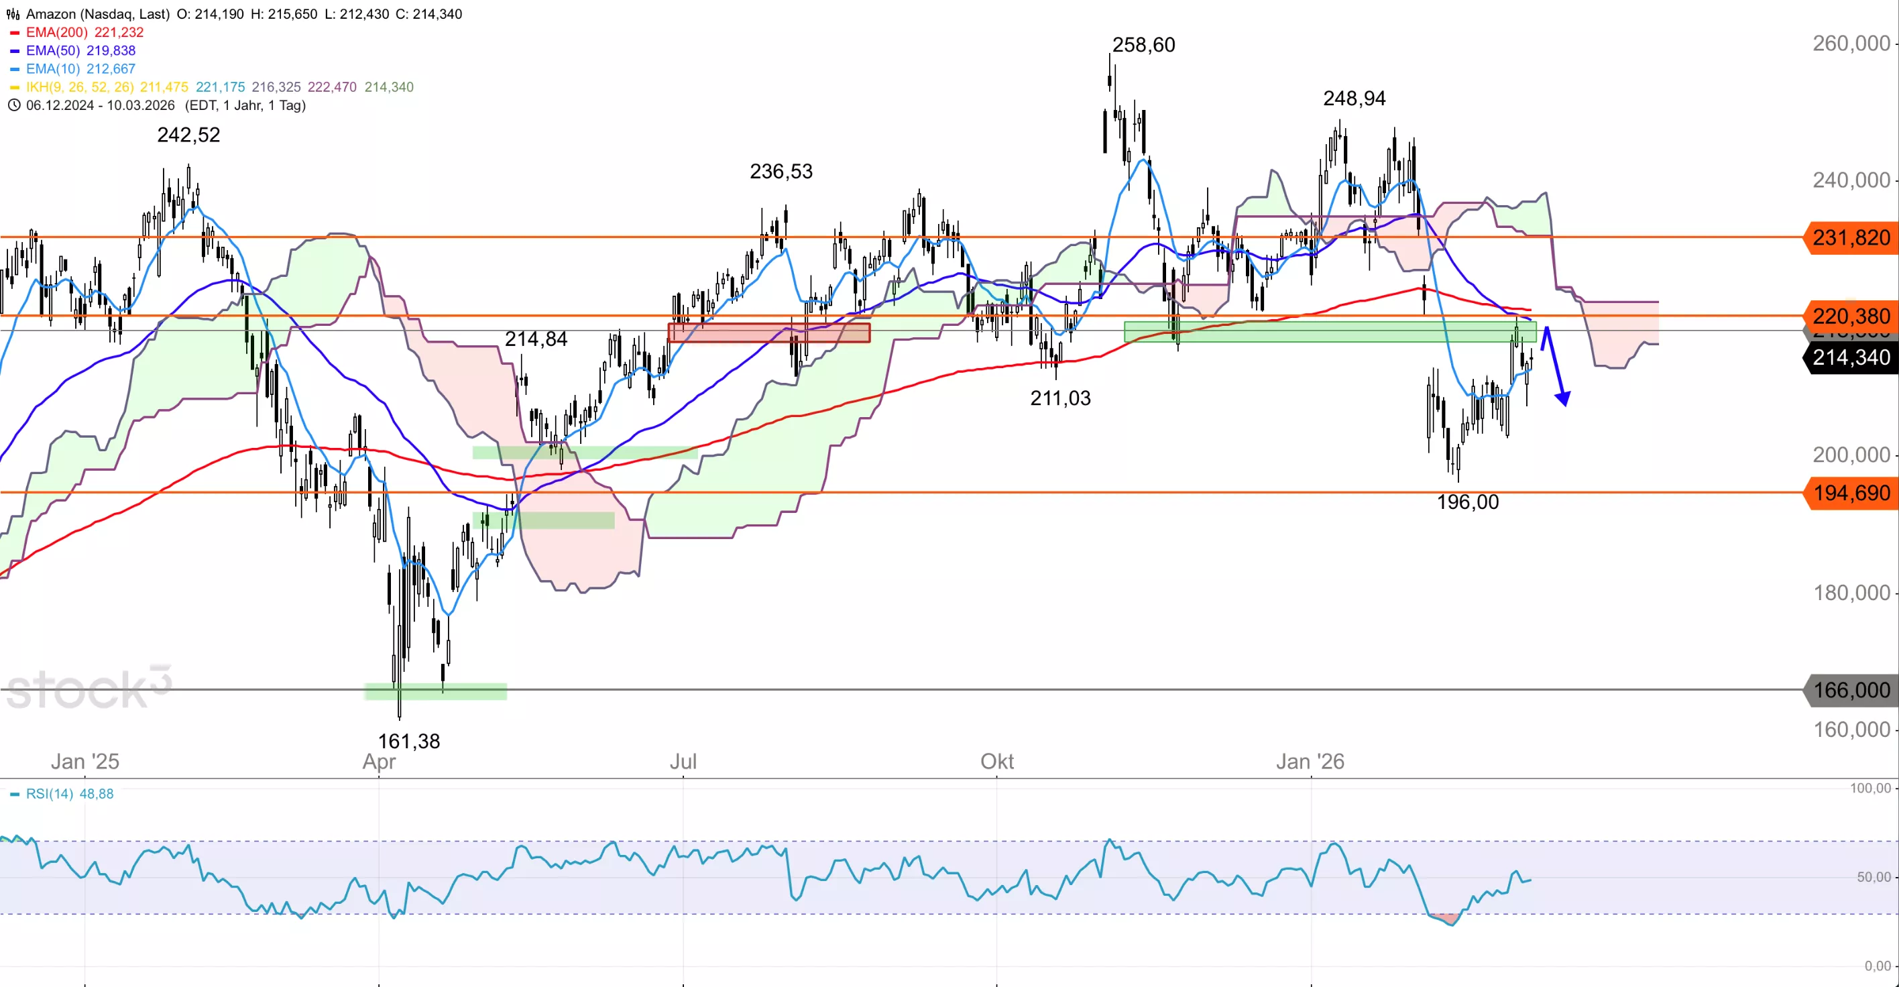This screenshot has width=1899, height=987.
Task: Click the dark blue EMA(50) legend marker
Action: 14,52
